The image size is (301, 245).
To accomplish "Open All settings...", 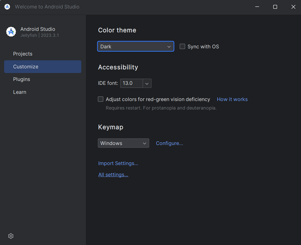I will (113, 174).
